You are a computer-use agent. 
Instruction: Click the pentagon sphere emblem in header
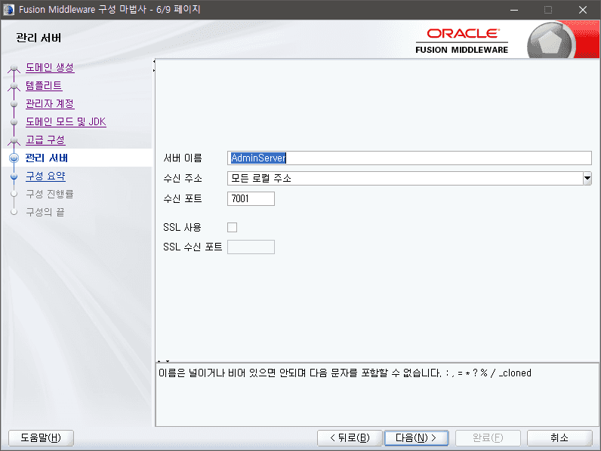pos(550,41)
